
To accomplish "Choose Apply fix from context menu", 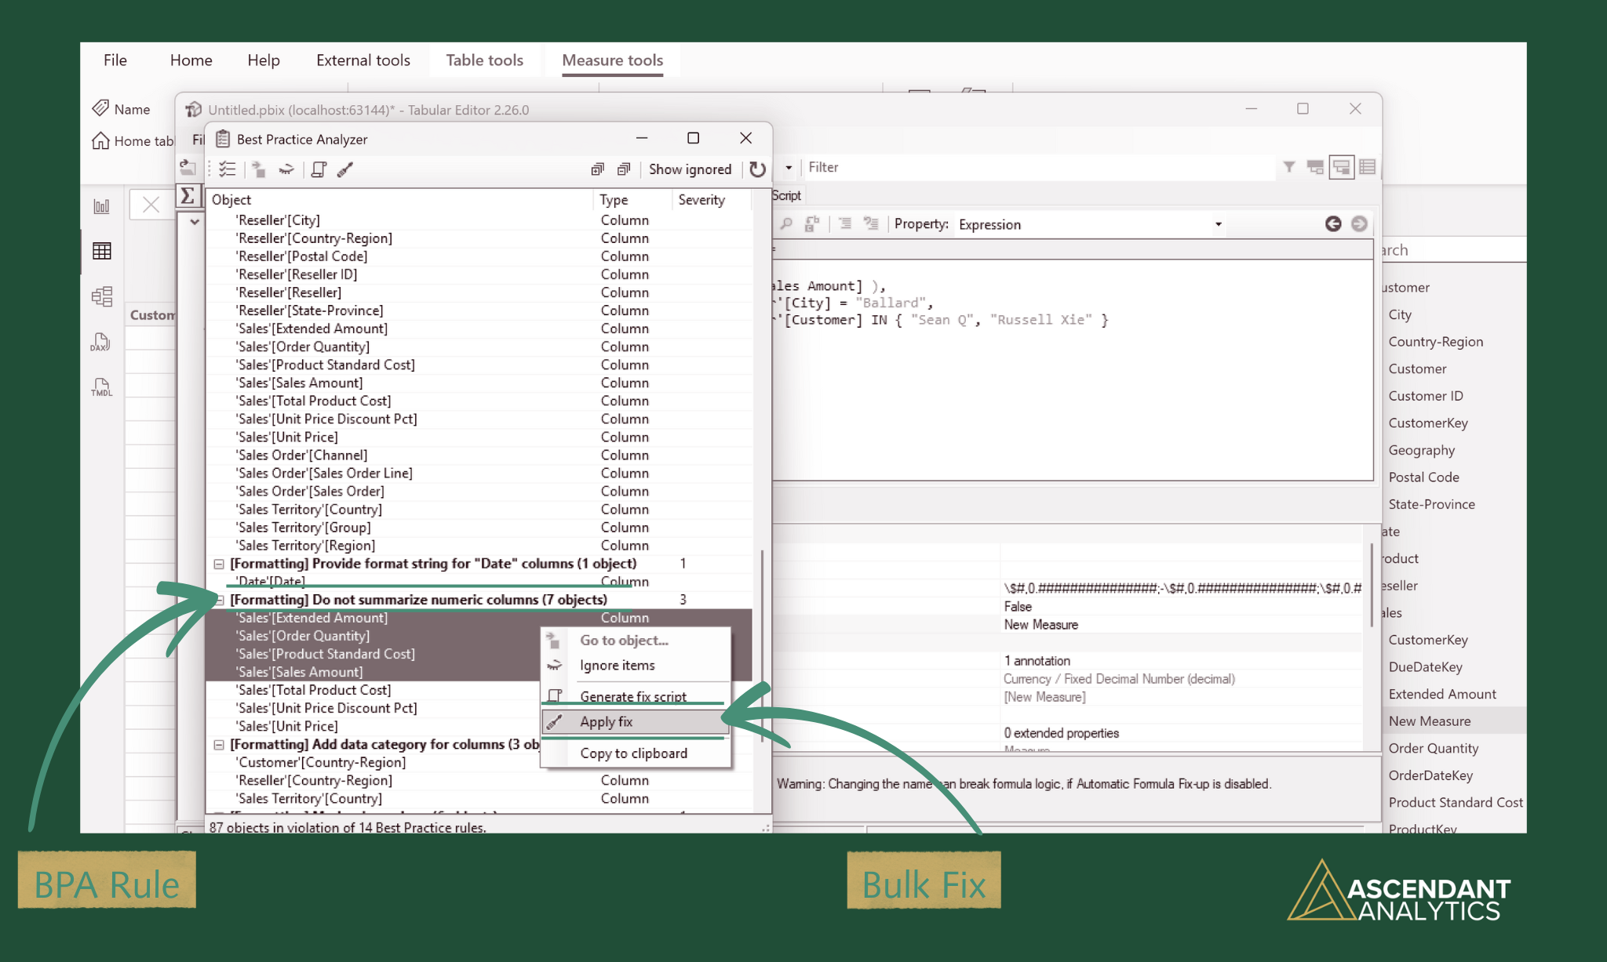I will point(606,721).
